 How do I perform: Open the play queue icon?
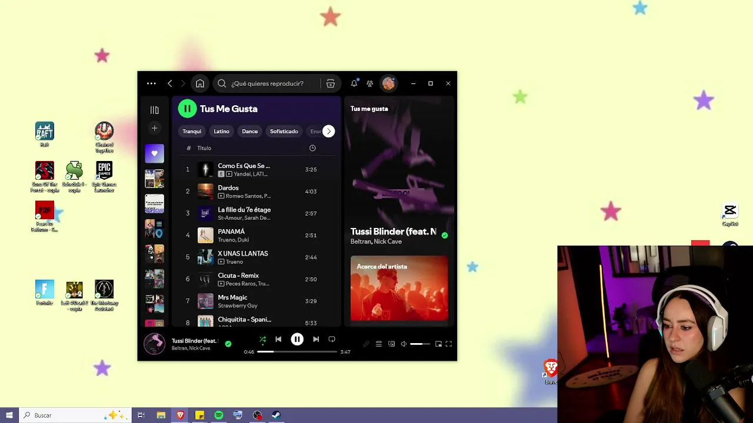[379, 344]
